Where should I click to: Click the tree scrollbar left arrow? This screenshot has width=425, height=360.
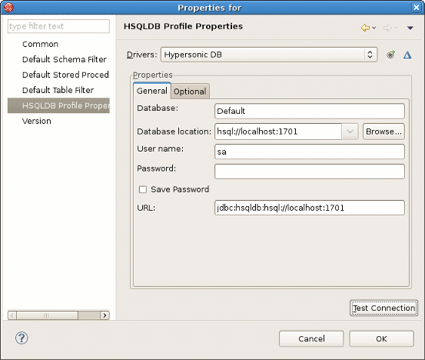tap(12, 315)
